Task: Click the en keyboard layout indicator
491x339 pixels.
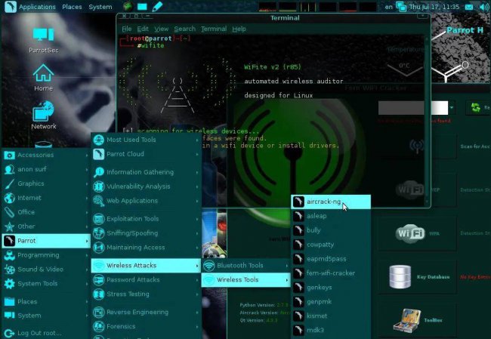Action: click(x=388, y=7)
